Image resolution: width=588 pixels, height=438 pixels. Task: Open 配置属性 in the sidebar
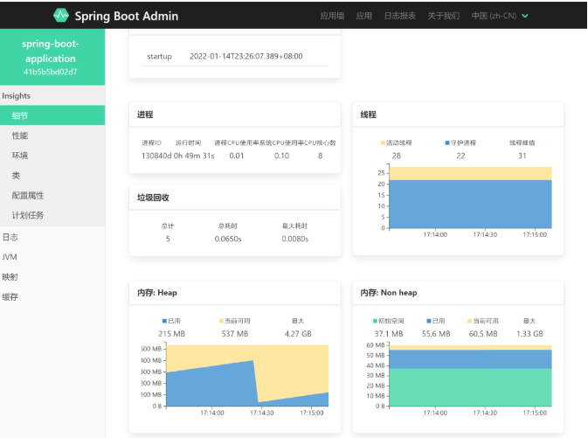pos(52,195)
